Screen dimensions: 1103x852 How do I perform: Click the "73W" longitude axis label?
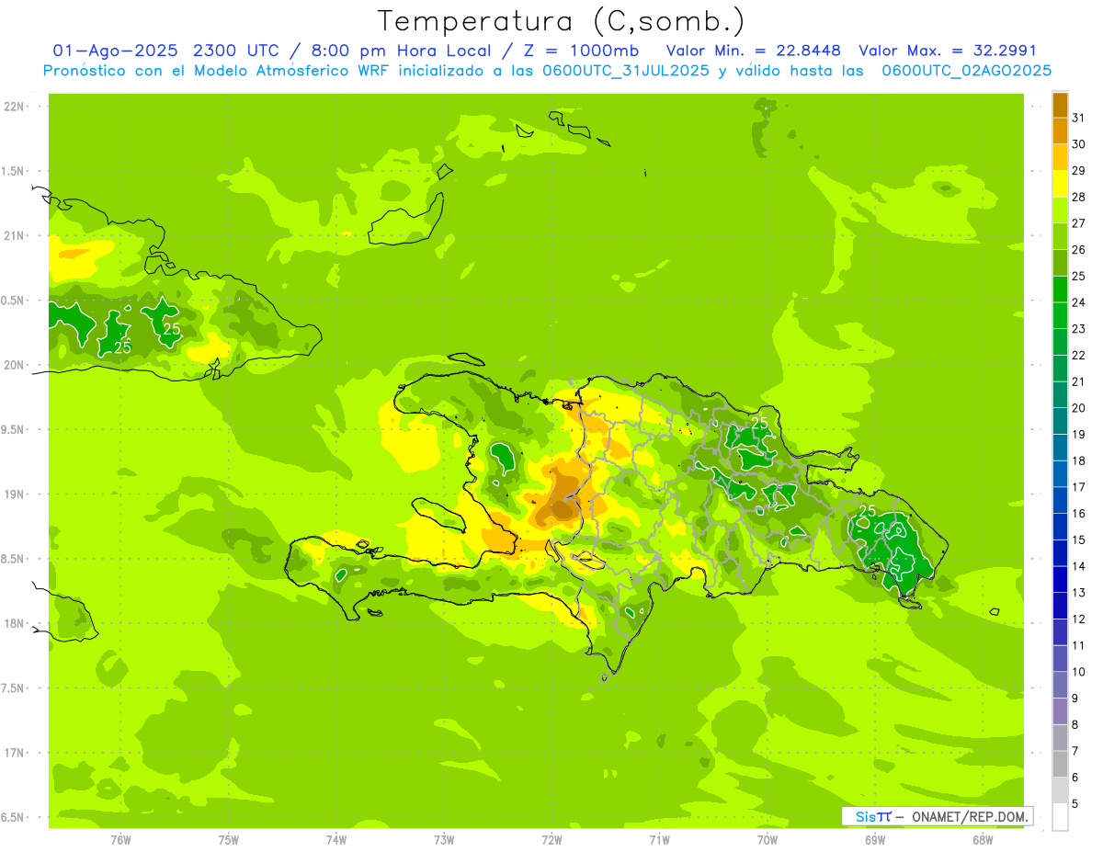point(444,840)
